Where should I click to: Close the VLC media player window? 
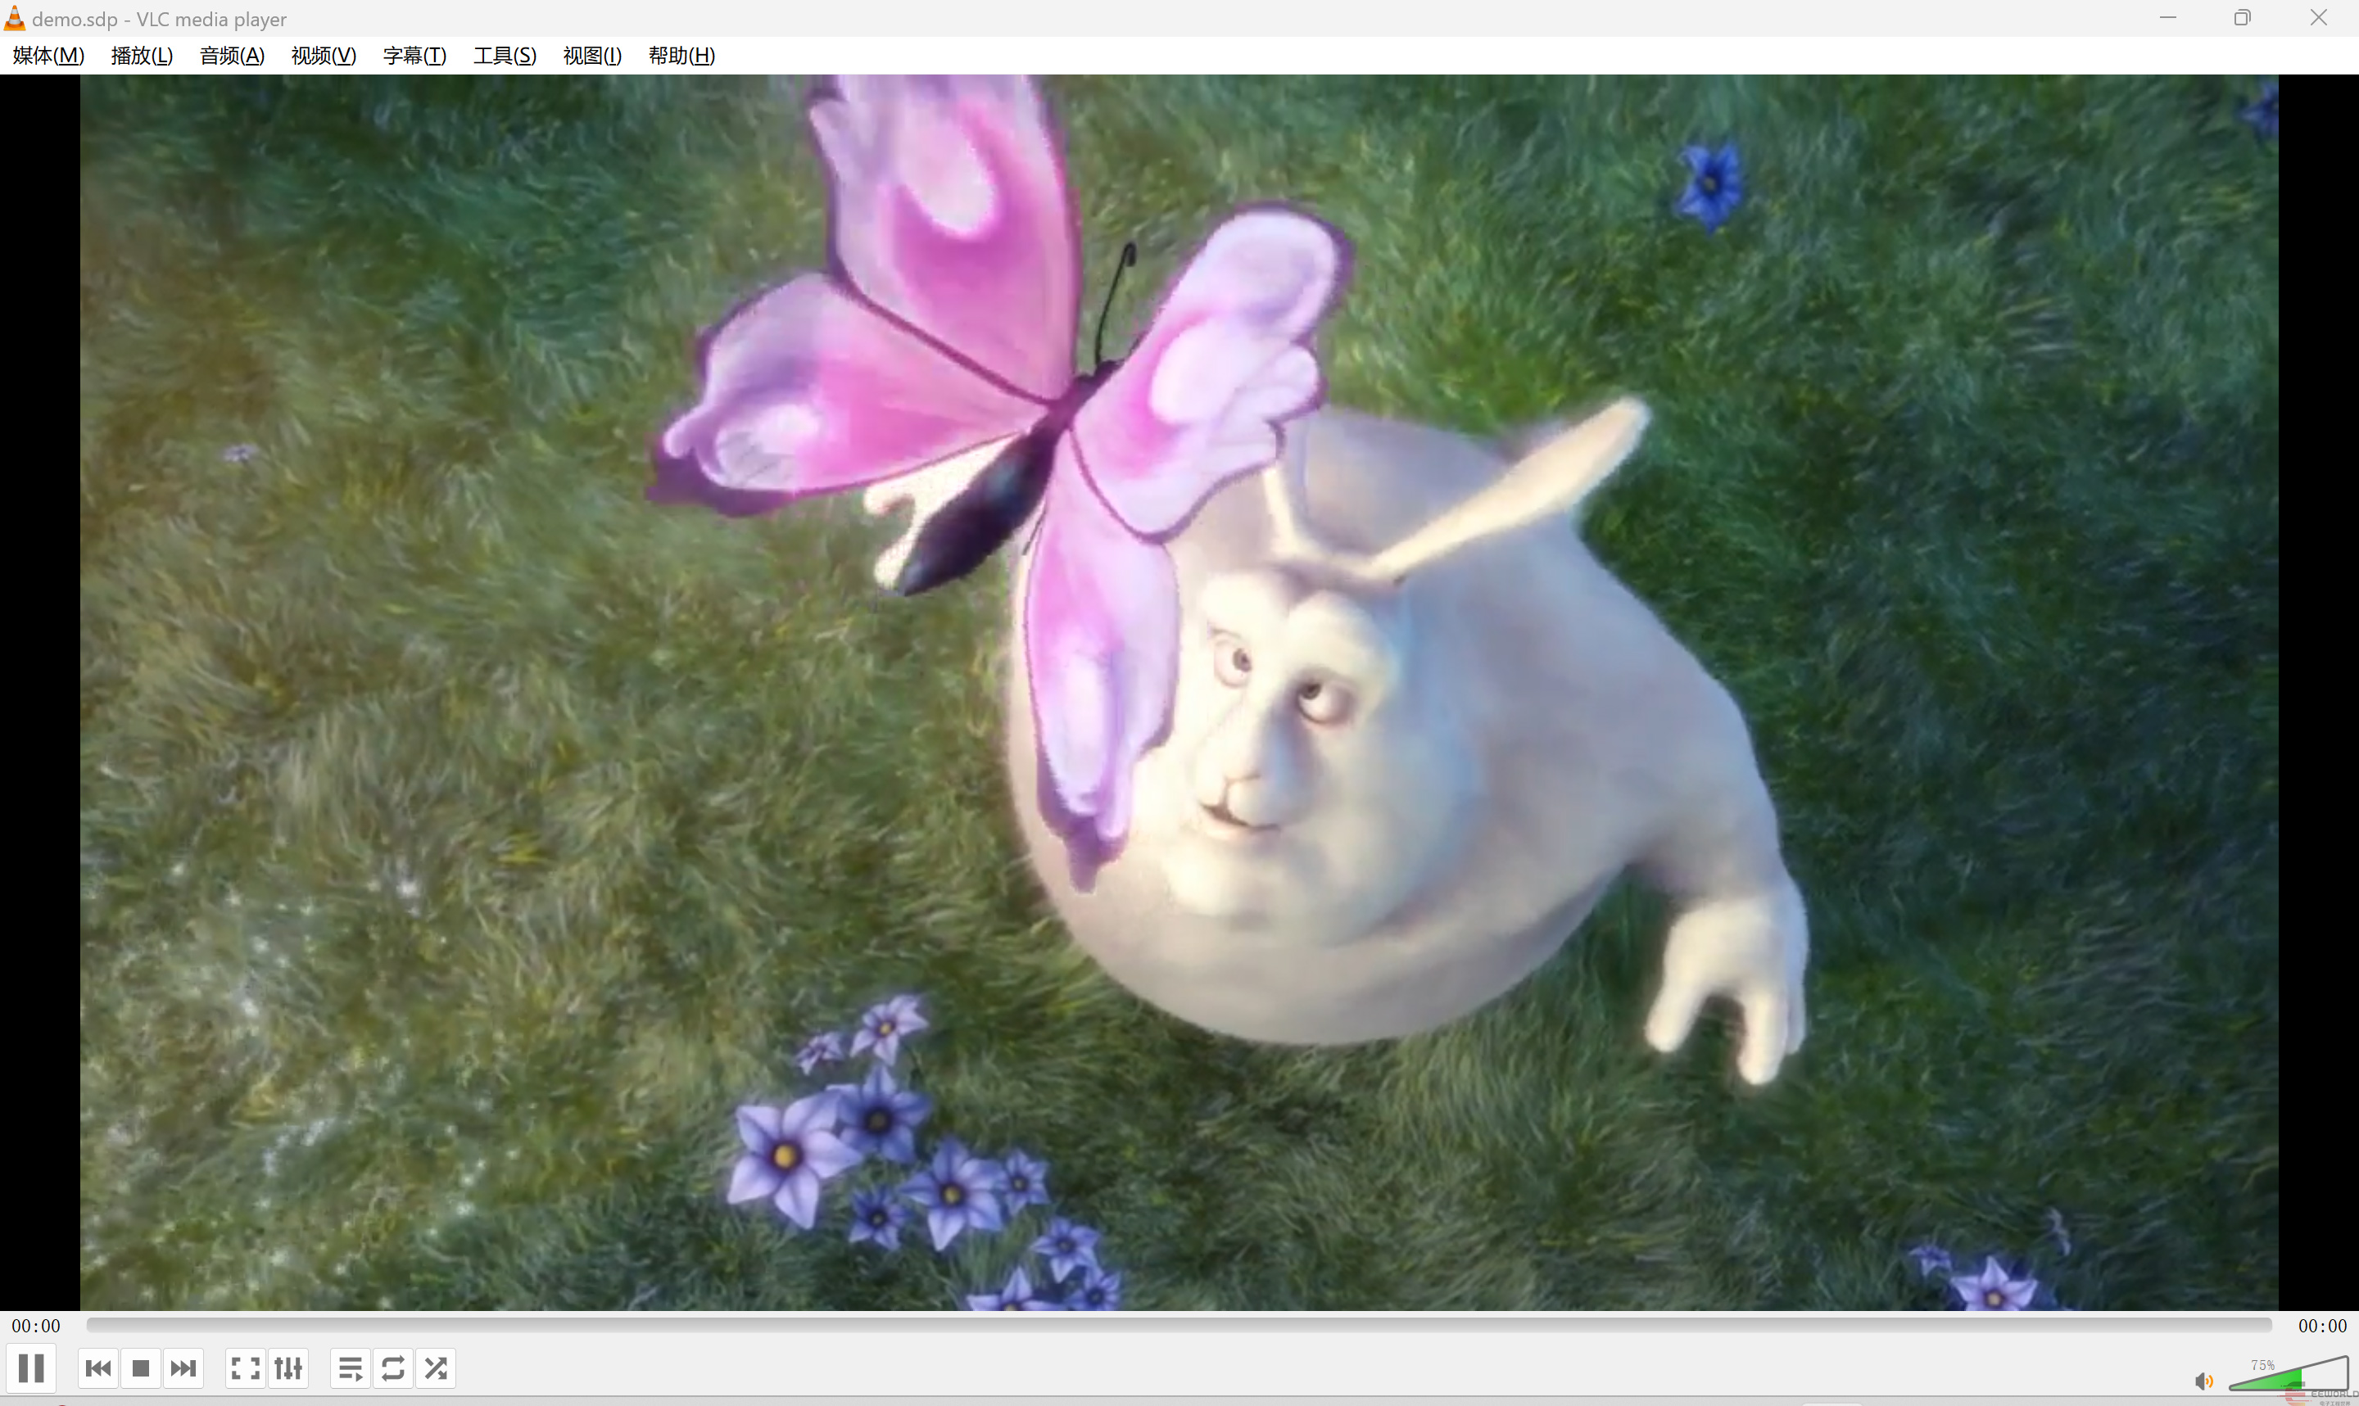(x=2318, y=18)
